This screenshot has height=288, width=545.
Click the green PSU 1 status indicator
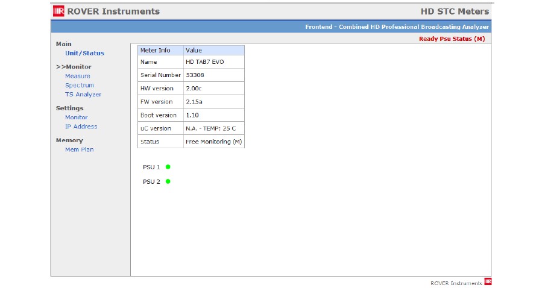coord(168,167)
